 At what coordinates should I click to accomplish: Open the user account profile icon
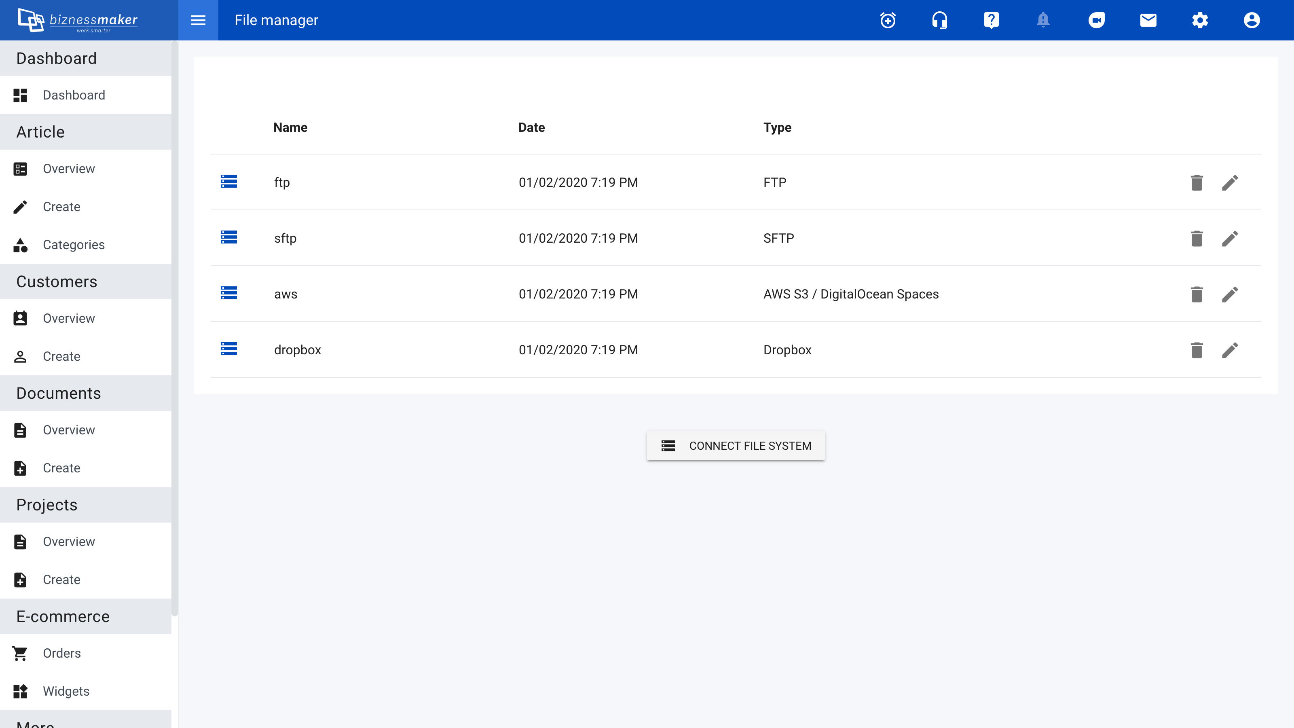click(x=1252, y=20)
